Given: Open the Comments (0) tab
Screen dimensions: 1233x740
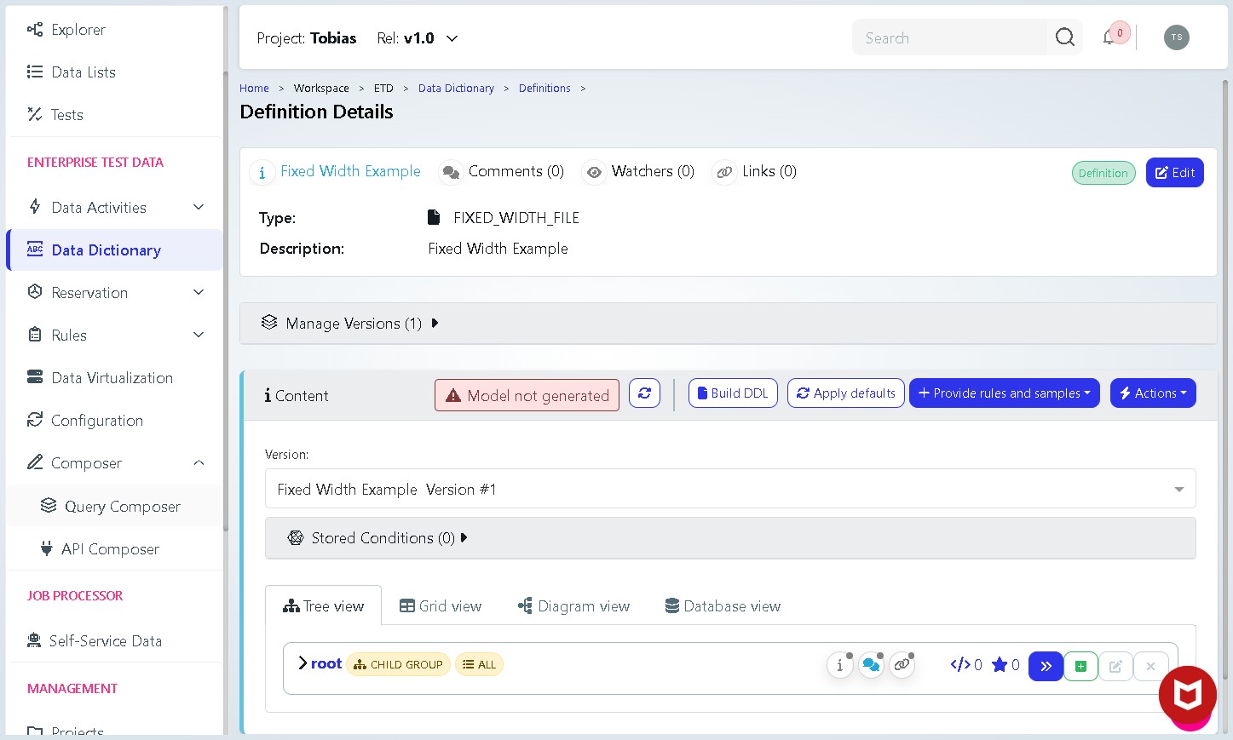Looking at the screenshot, I should point(502,172).
